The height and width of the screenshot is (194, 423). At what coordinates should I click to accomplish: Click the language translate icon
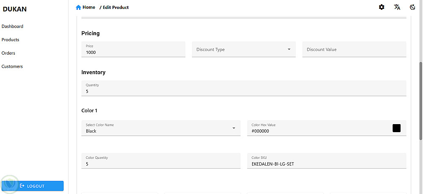[397, 7]
